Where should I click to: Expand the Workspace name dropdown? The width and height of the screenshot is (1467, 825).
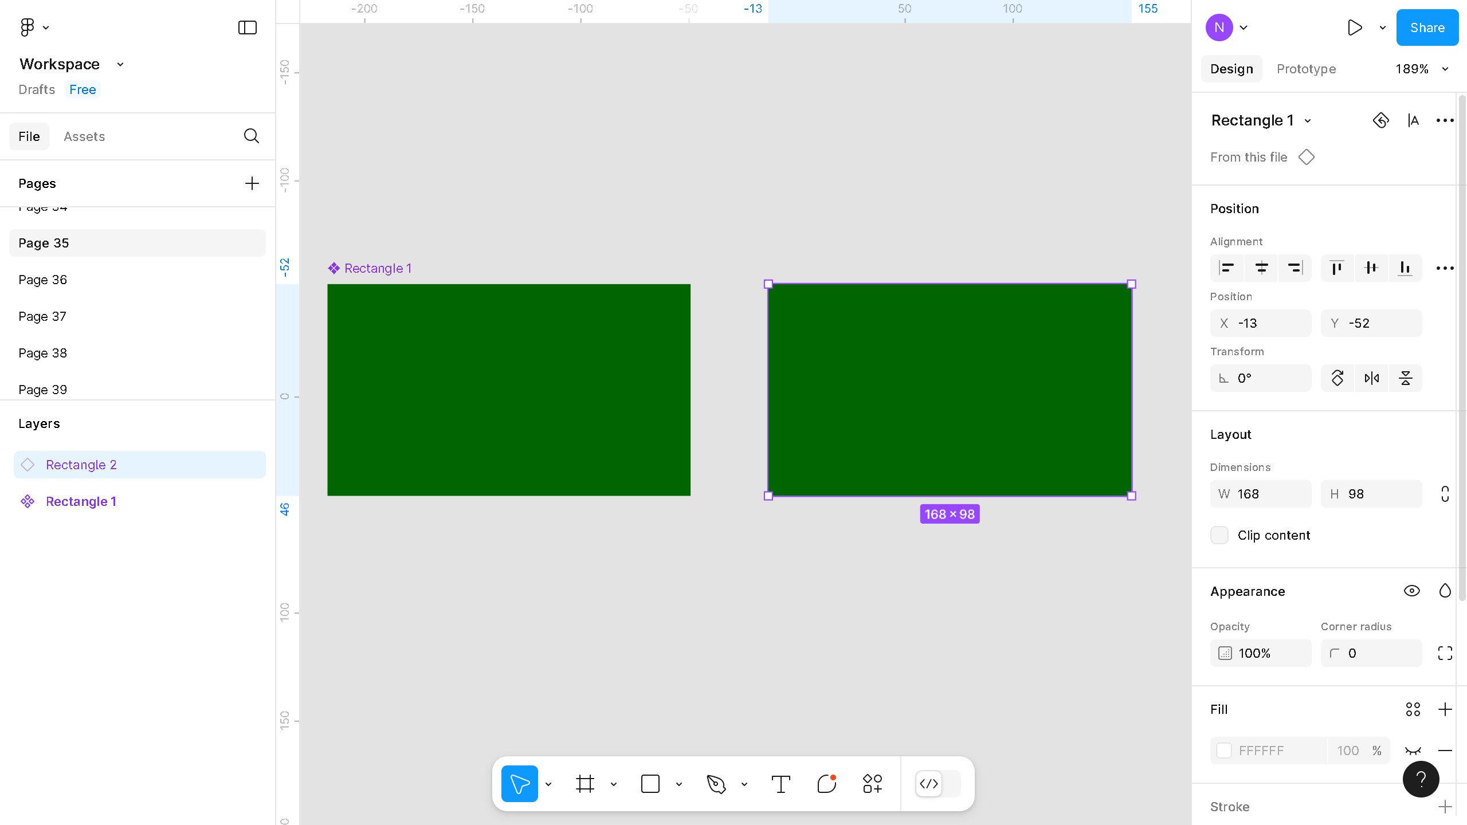coord(120,64)
